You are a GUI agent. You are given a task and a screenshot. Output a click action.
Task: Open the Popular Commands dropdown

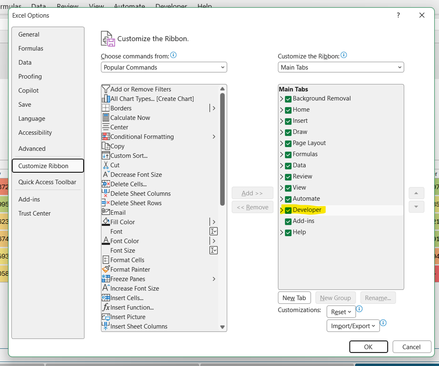coord(164,67)
